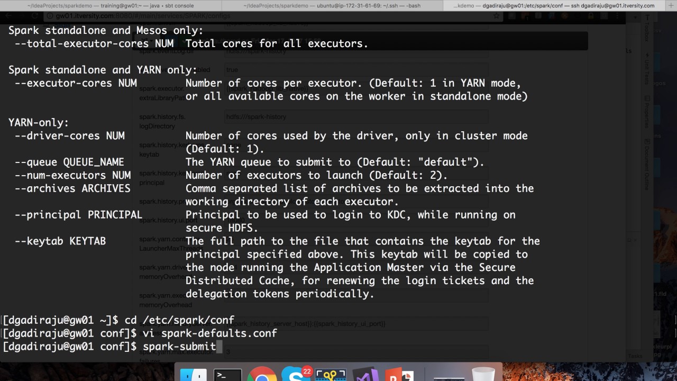
Task: Open the screenshot snipping tool in Dock
Action: coord(330,375)
